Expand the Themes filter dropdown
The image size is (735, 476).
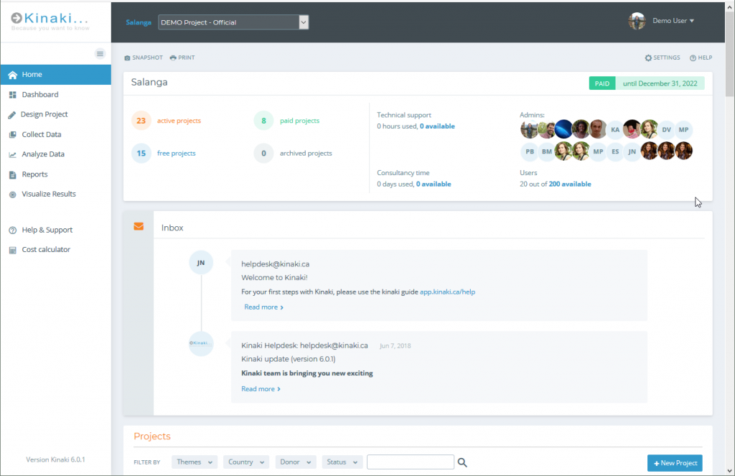pos(194,462)
